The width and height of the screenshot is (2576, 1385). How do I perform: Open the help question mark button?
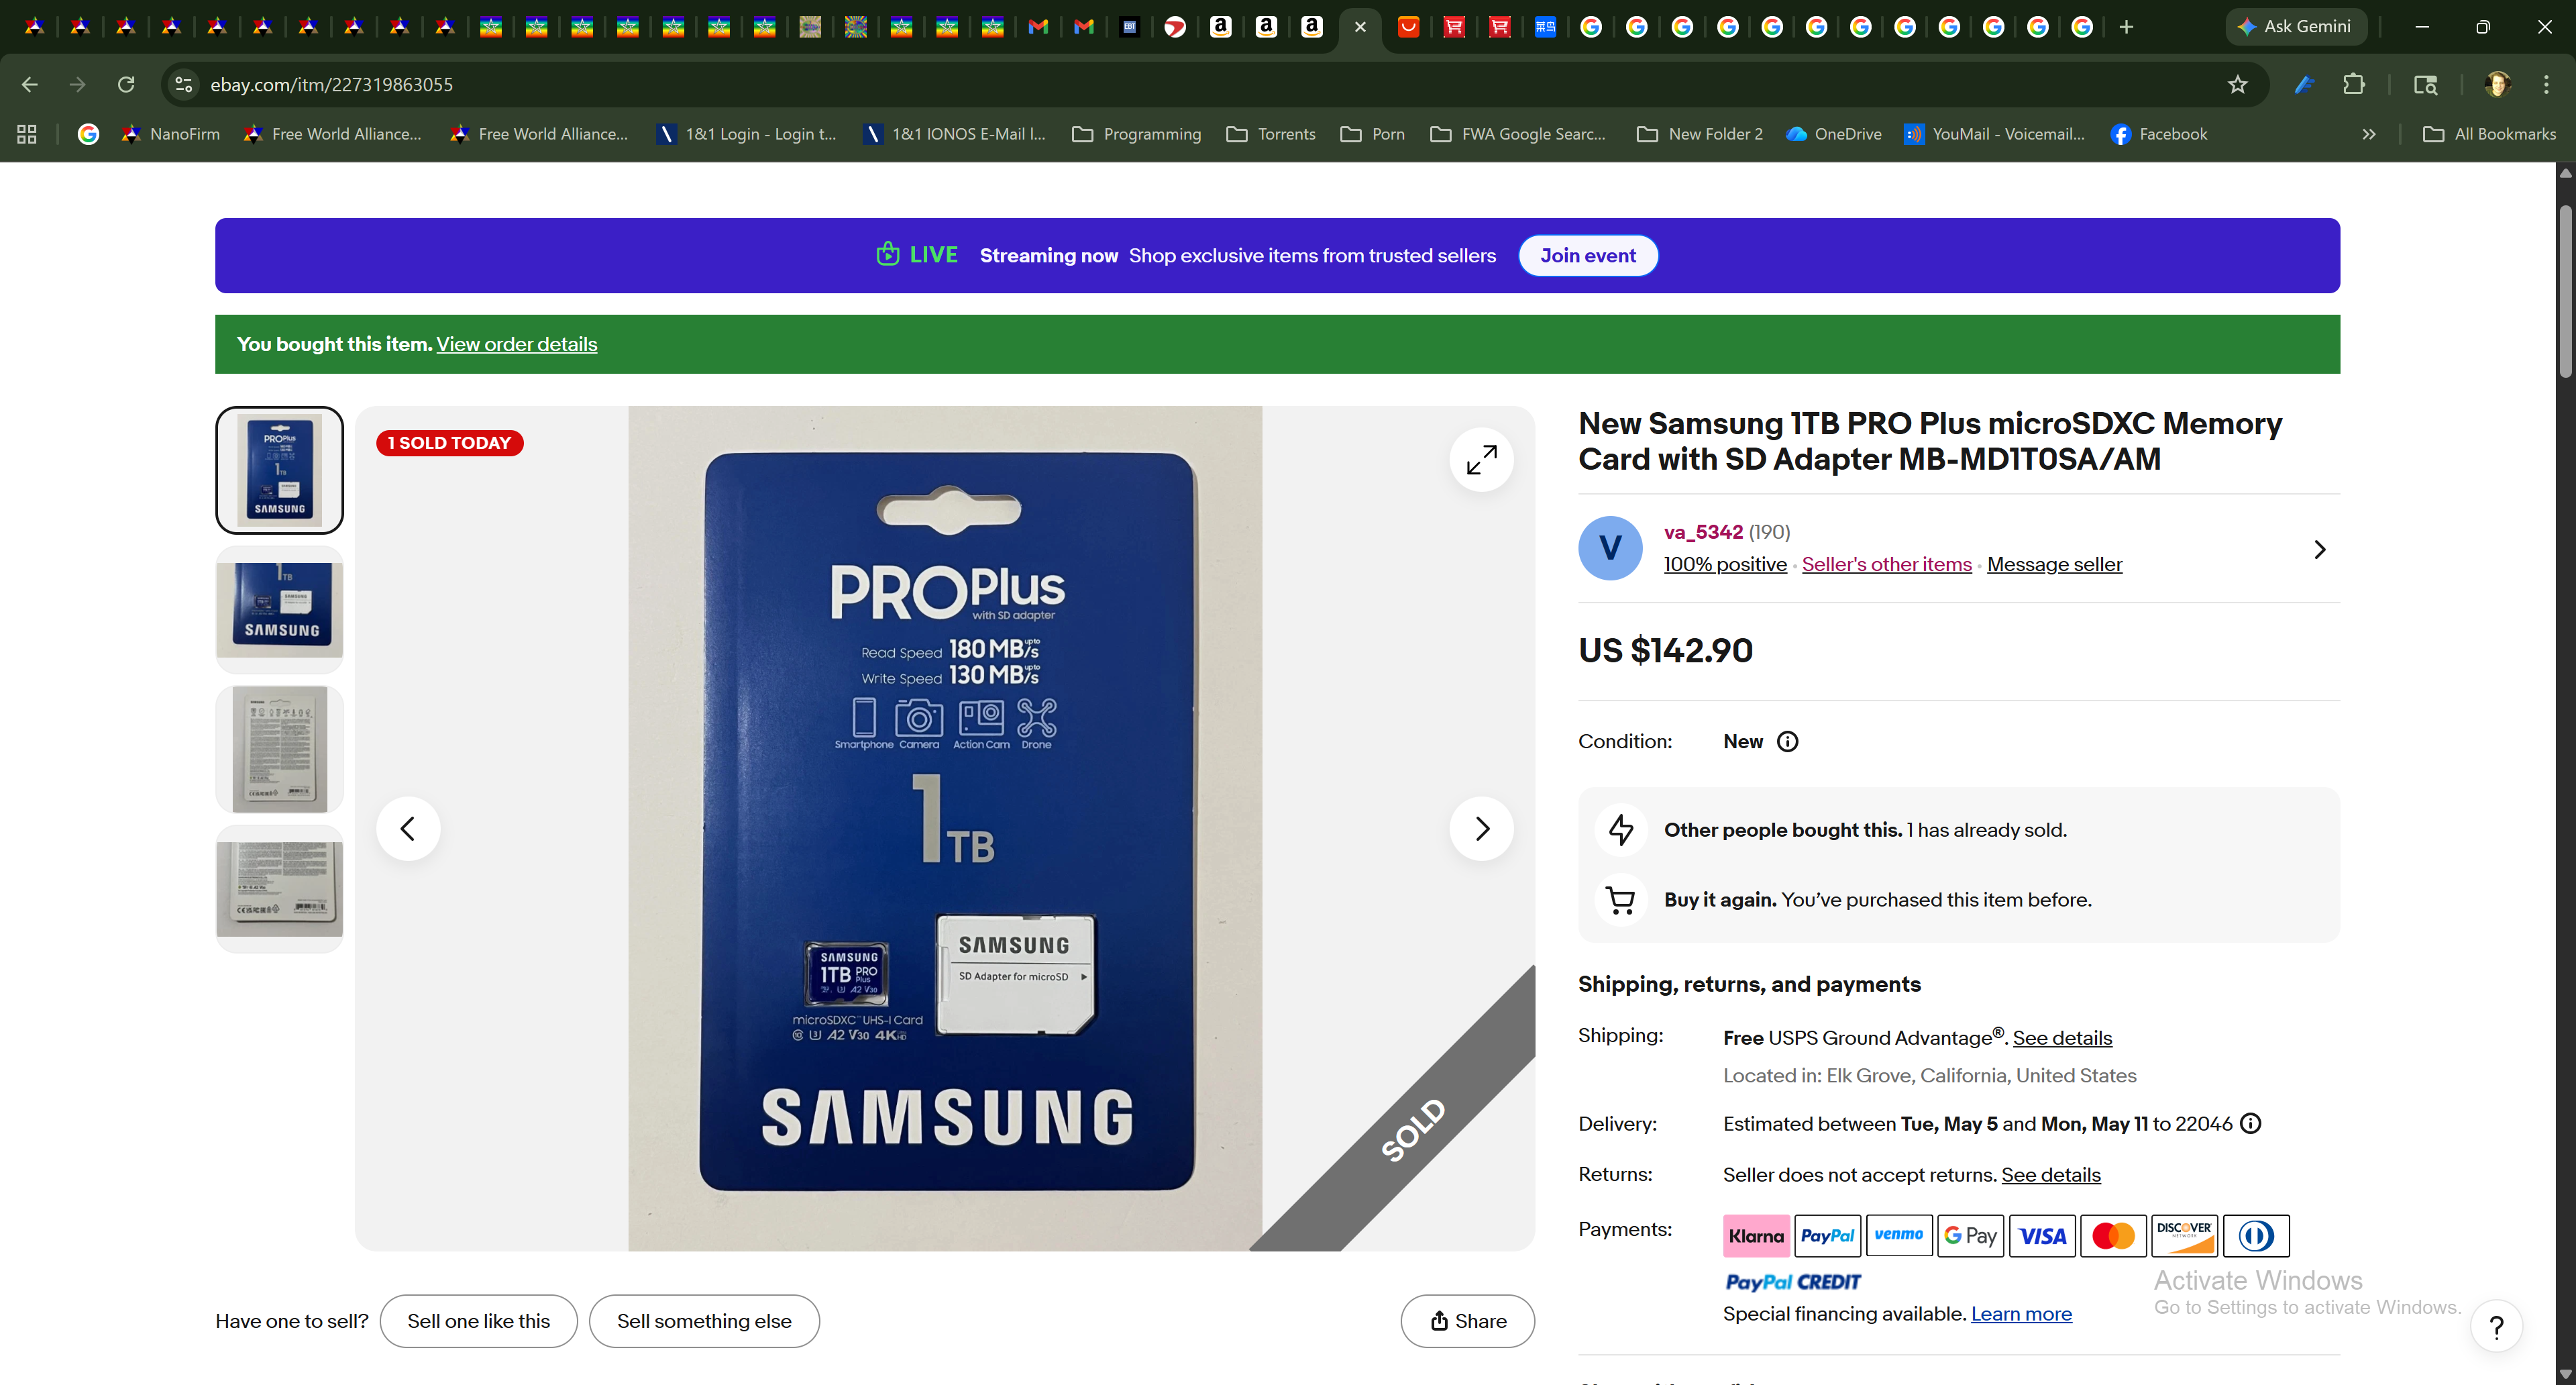pos(2496,1326)
